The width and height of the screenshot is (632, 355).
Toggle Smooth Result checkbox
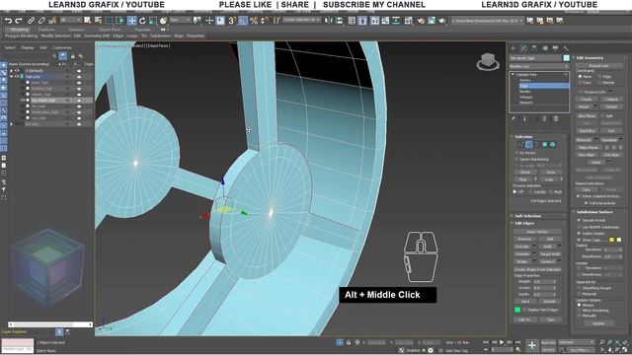click(x=580, y=220)
